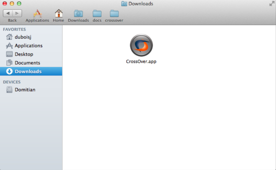
Task: Close the Downloads window with red button
Action: point(5,4)
